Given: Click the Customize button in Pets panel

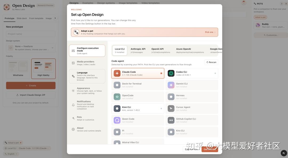Looking at the screenshot, I should point(271,35).
